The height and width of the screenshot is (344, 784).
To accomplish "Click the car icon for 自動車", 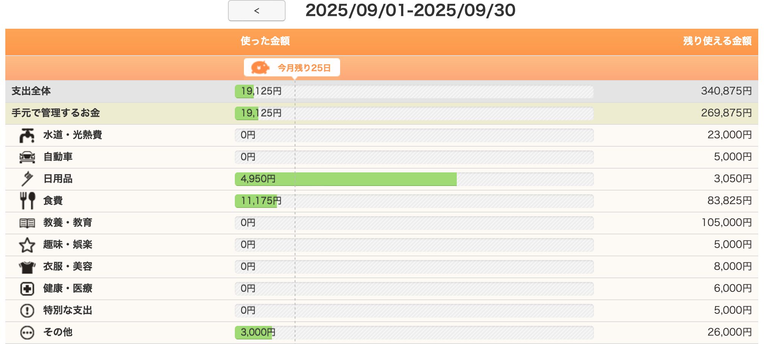I will [x=27, y=157].
